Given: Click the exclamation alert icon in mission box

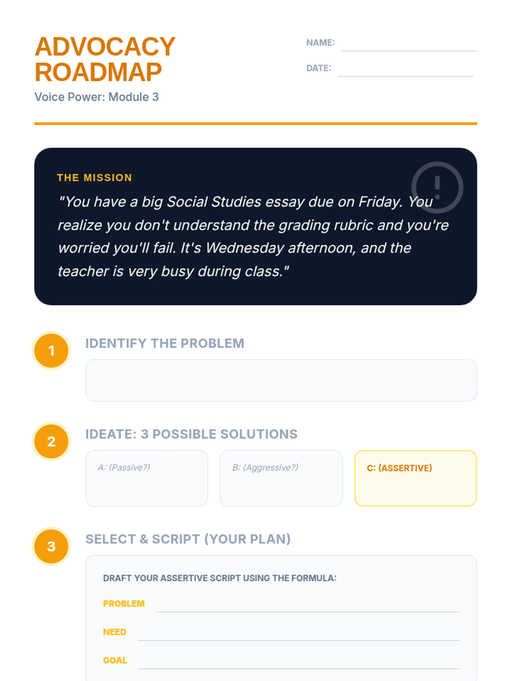Looking at the screenshot, I should tap(437, 187).
